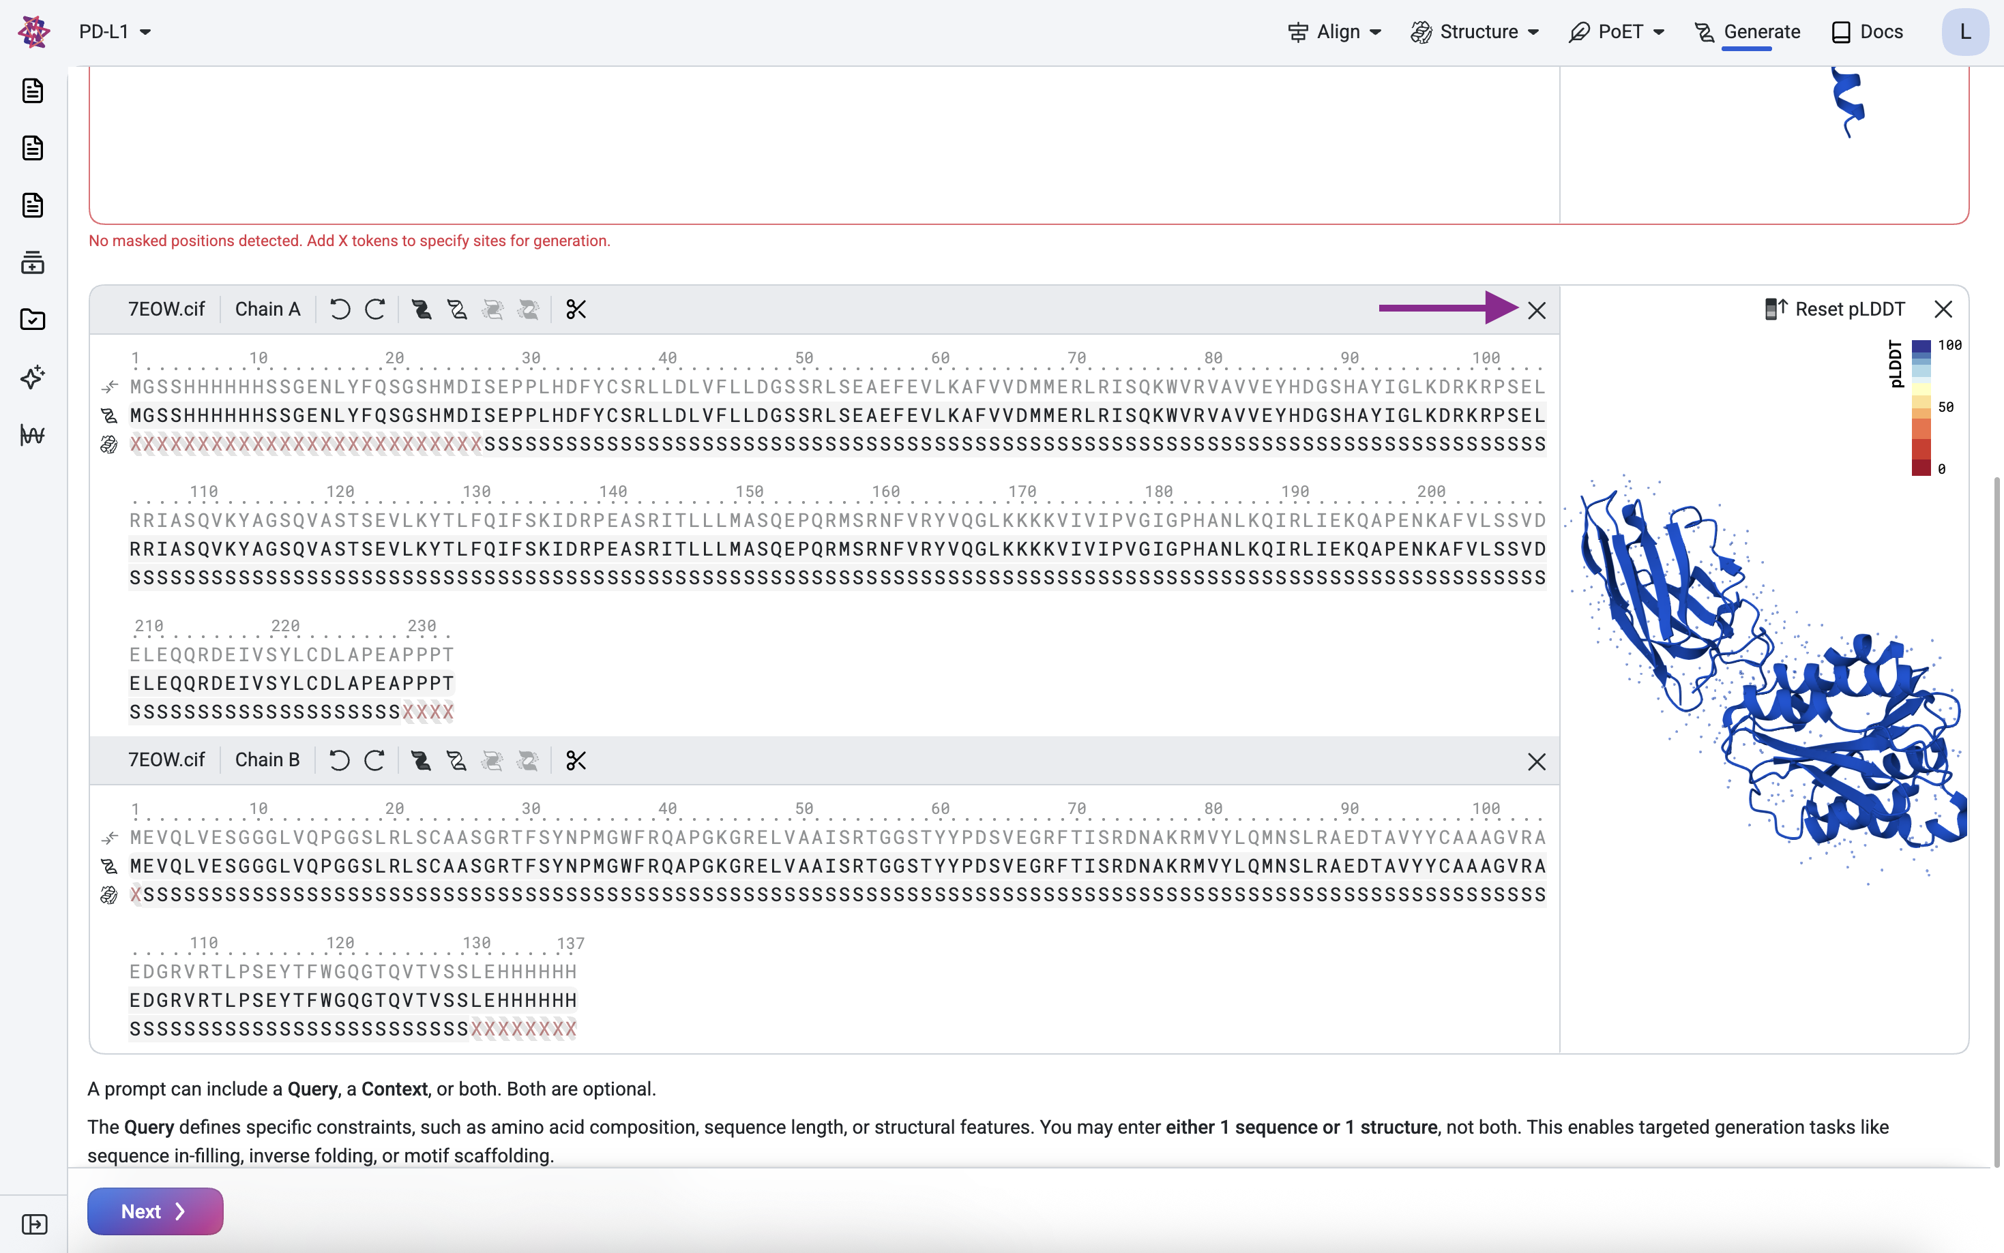Open the stacked add-library sidebar icon

point(33,262)
